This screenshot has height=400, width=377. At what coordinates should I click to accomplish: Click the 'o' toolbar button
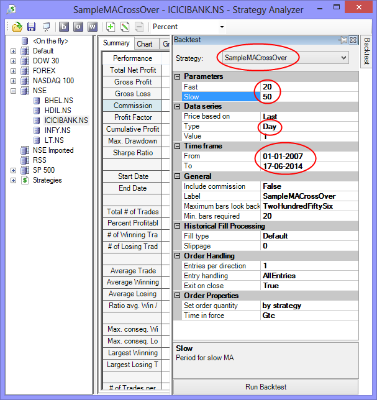coord(78,27)
